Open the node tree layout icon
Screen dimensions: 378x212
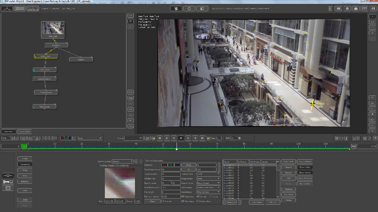click(x=6, y=9)
